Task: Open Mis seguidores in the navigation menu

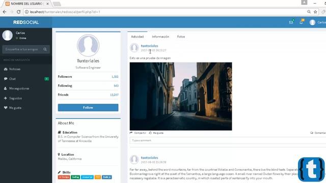Action: [26, 88]
